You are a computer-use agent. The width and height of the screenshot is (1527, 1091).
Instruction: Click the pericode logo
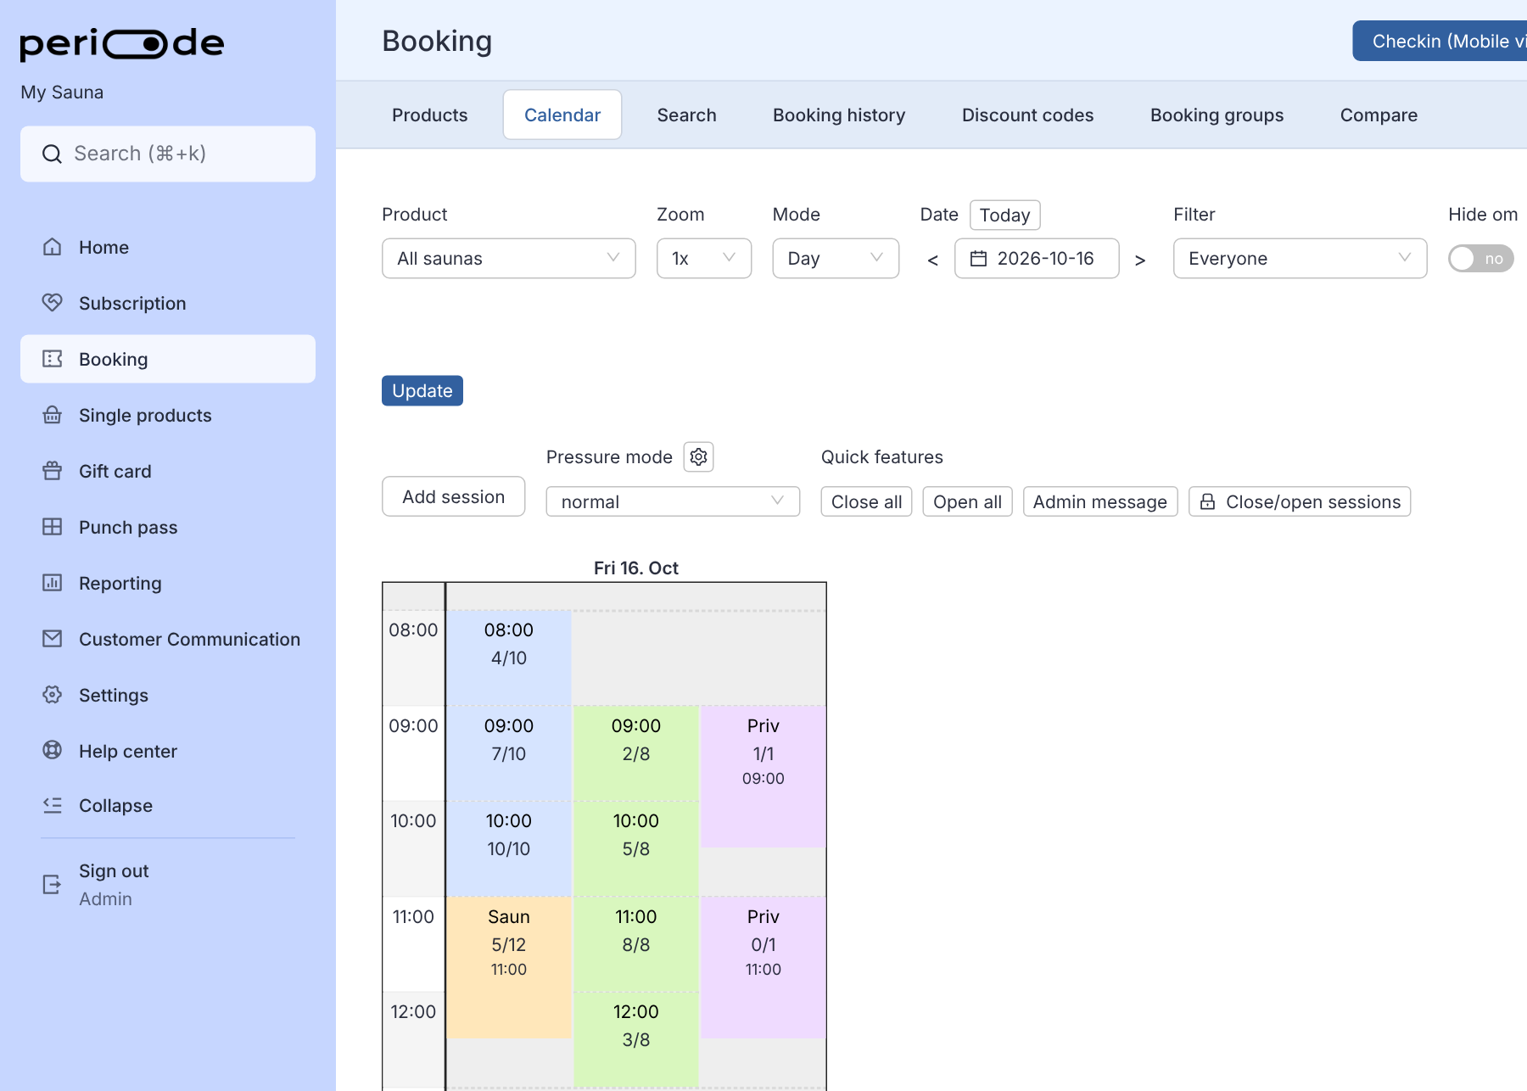click(122, 44)
